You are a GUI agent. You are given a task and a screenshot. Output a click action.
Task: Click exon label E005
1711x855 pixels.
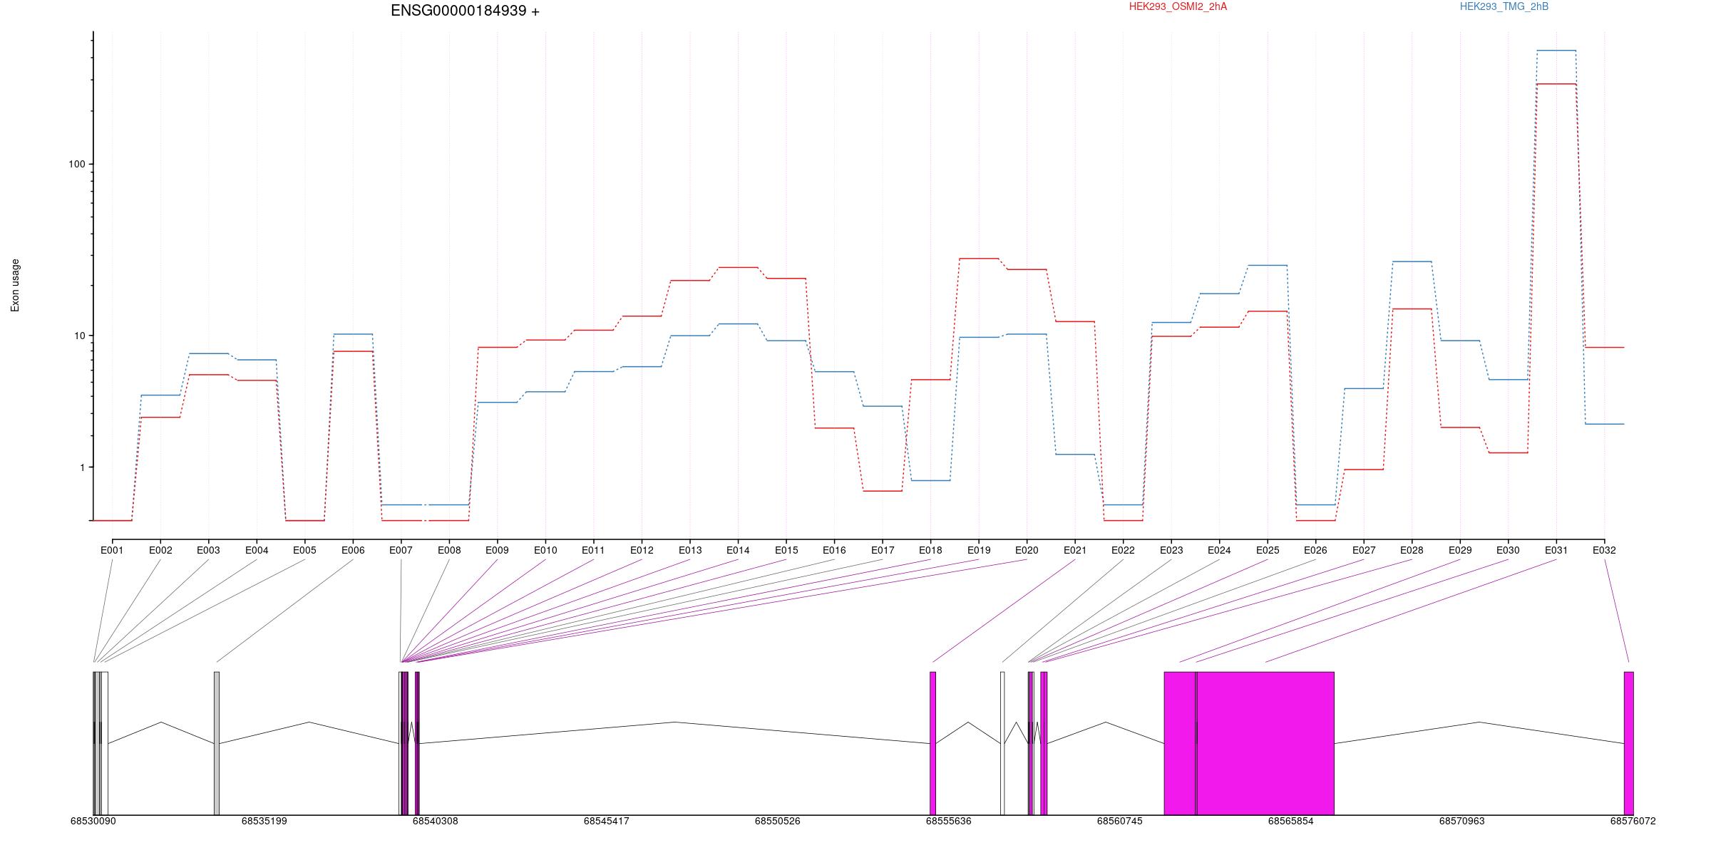point(304,550)
